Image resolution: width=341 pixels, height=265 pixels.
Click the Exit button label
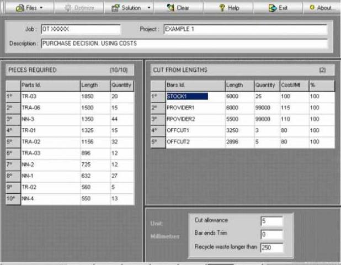(x=283, y=8)
